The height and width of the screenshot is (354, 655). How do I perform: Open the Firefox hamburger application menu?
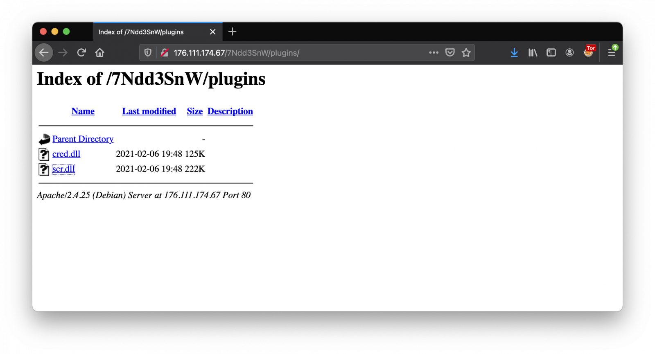click(612, 52)
